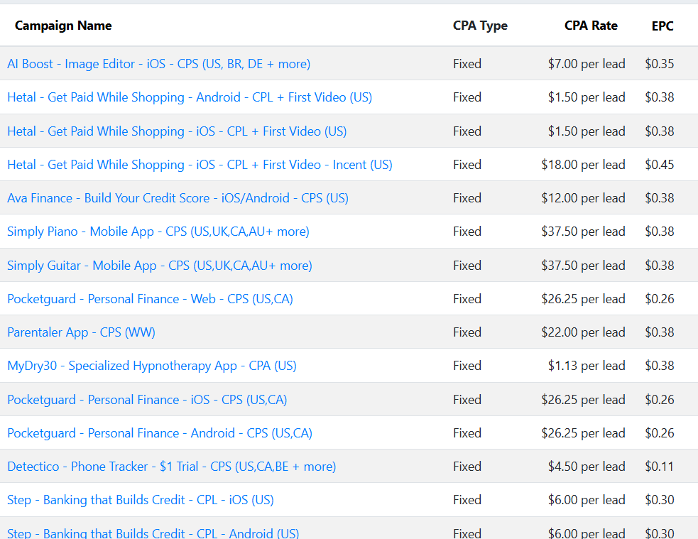
Task: Open MyDry30 Hypnotherapy App campaign
Action: click(152, 366)
